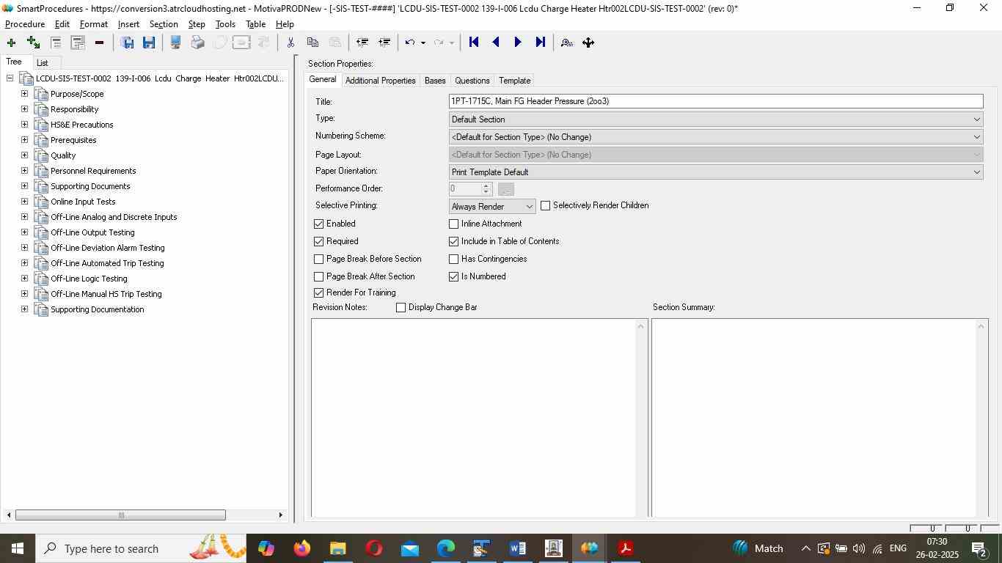Open the Opera browser from taskbar
The height and width of the screenshot is (563, 1002).
(x=374, y=548)
